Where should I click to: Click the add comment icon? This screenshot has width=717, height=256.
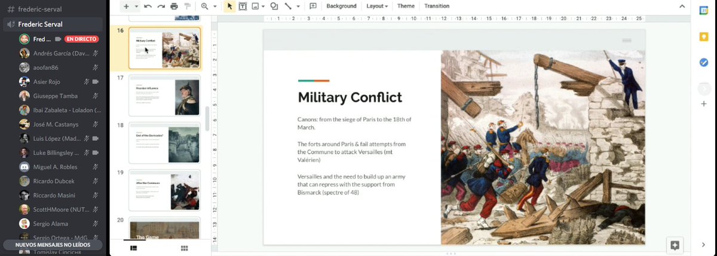coord(312,6)
